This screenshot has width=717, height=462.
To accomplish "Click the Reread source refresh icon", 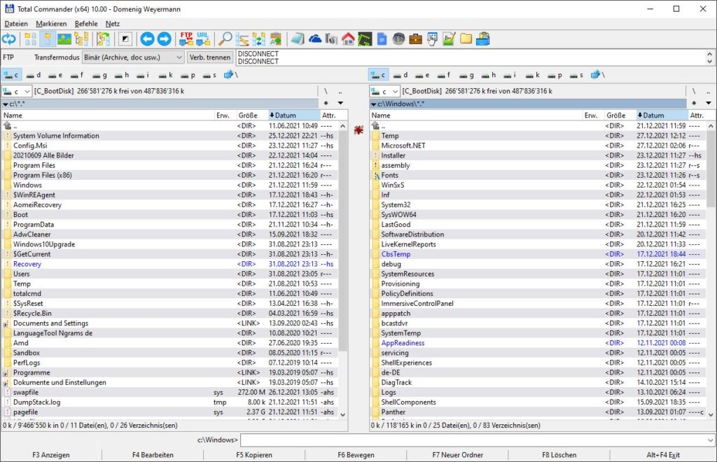I will pyautogui.click(x=8, y=39).
